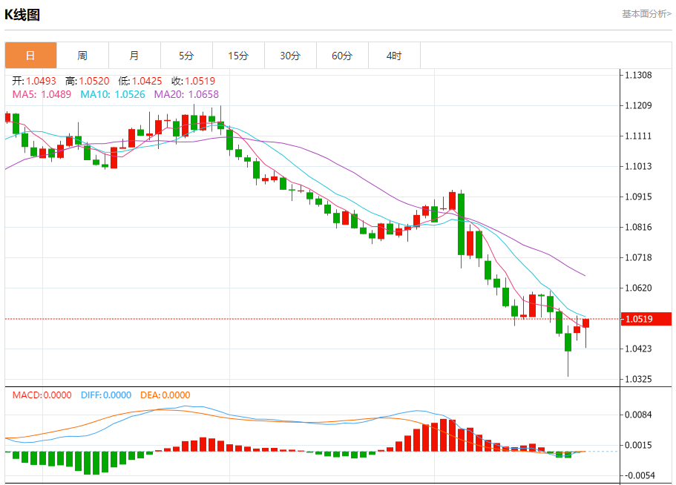The width and height of the screenshot is (676, 485).
Task: Click the 1.0325 price axis label
Action: (638, 379)
